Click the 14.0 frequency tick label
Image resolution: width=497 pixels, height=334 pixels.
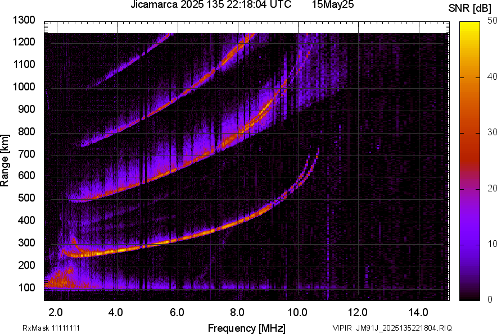tap(418, 312)
